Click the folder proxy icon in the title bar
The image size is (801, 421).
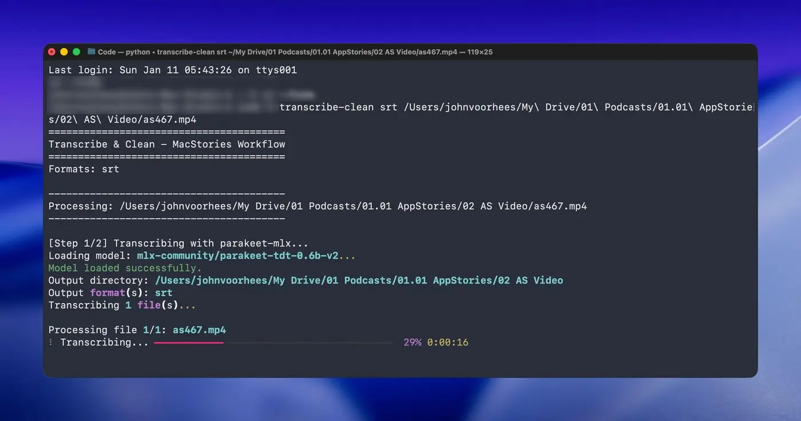[90, 51]
